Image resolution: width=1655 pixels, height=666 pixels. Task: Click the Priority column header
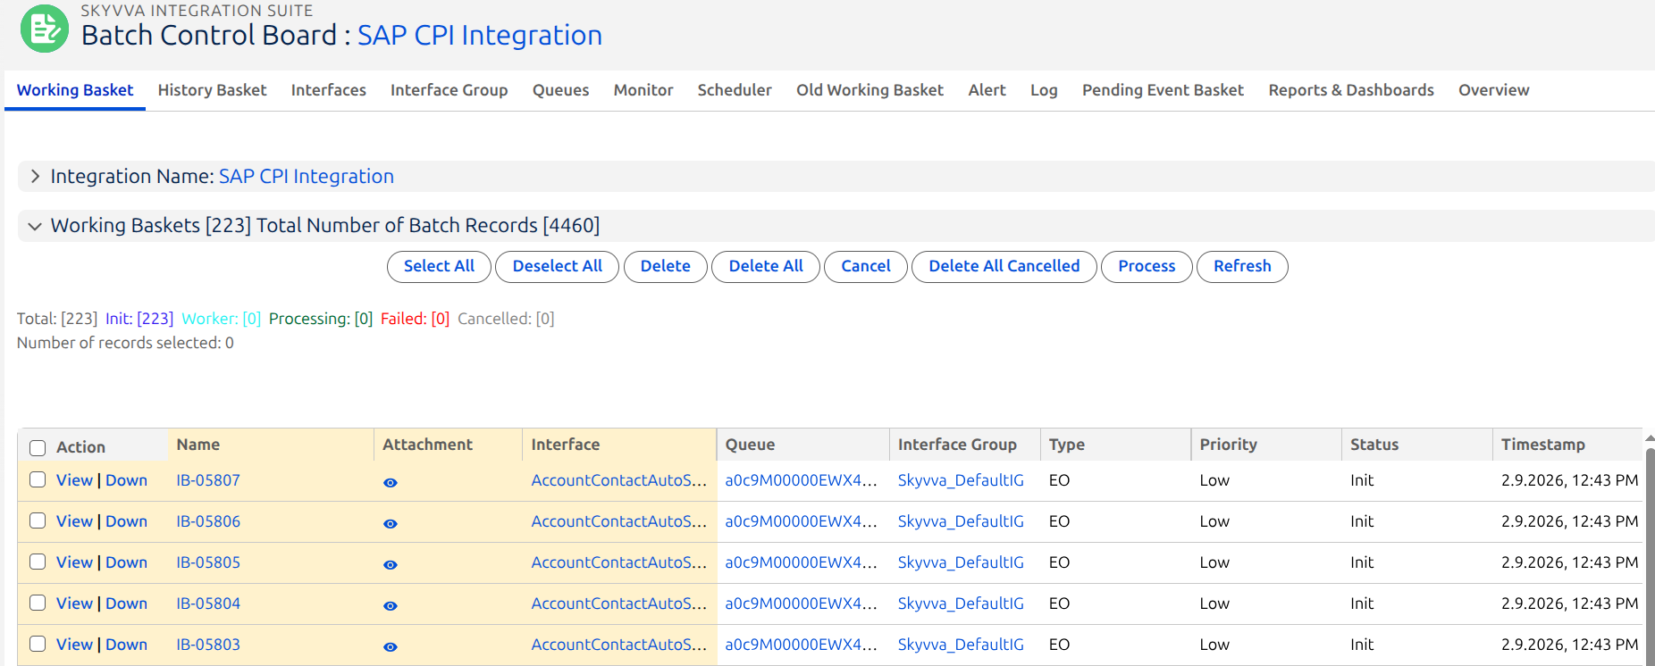(x=1266, y=445)
